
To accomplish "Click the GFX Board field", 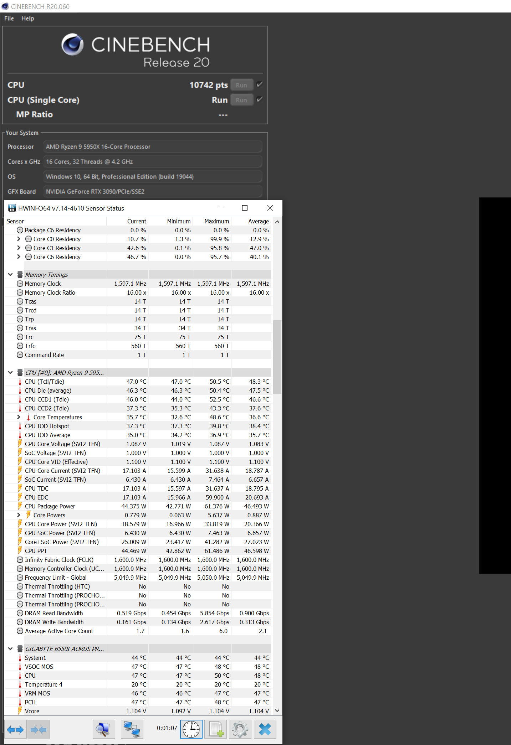I will click(153, 192).
